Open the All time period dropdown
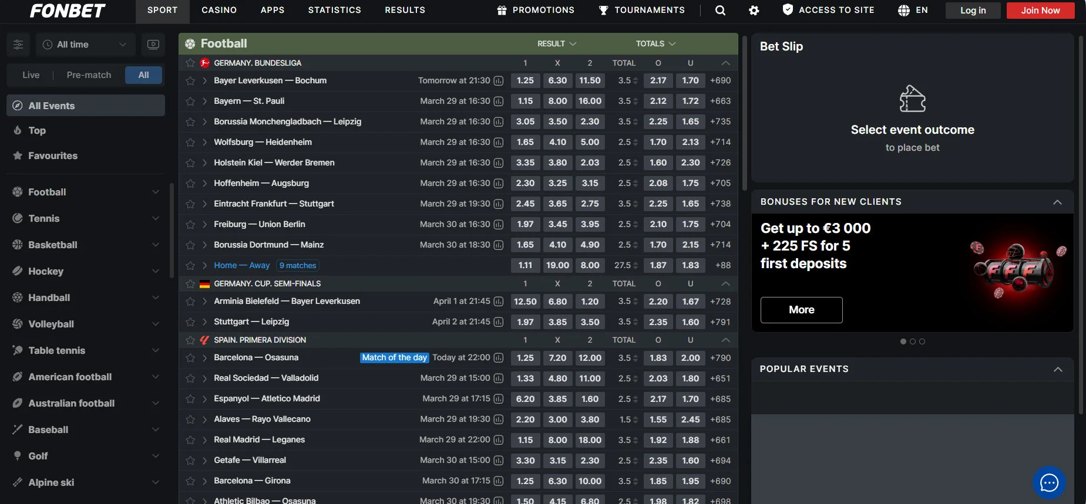The height and width of the screenshot is (504, 1086). coord(86,45)
